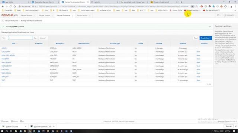
Task: Click the Password column header
Action: click(204, 44)
